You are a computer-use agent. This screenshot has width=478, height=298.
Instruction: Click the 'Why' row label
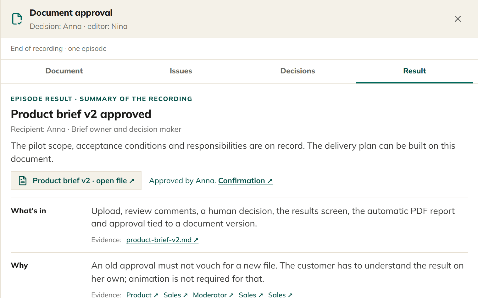pos(19,265)
